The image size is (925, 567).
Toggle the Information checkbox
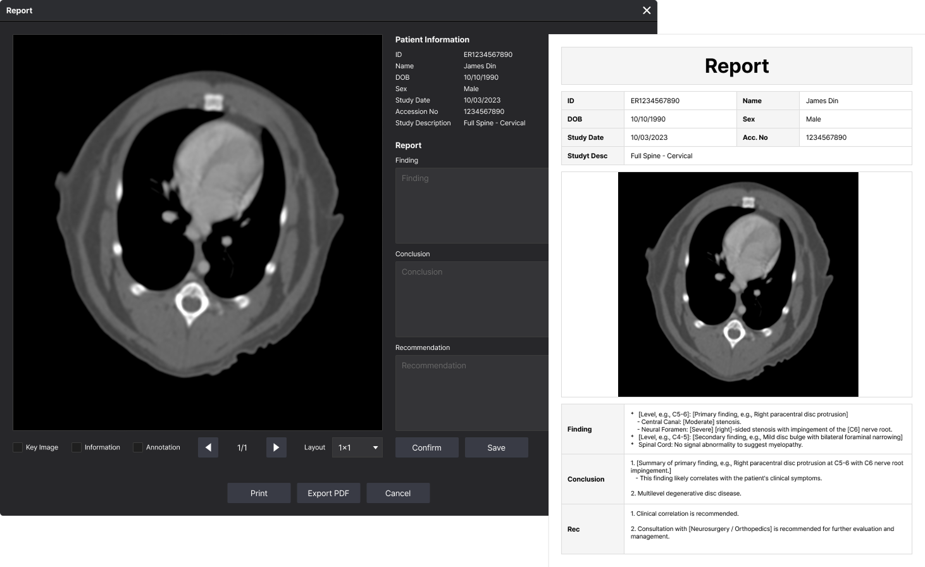click(77, 447)
